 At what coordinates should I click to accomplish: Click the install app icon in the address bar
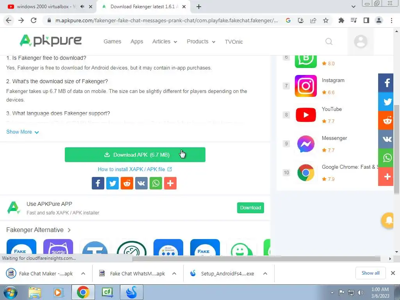click(301, 20)
